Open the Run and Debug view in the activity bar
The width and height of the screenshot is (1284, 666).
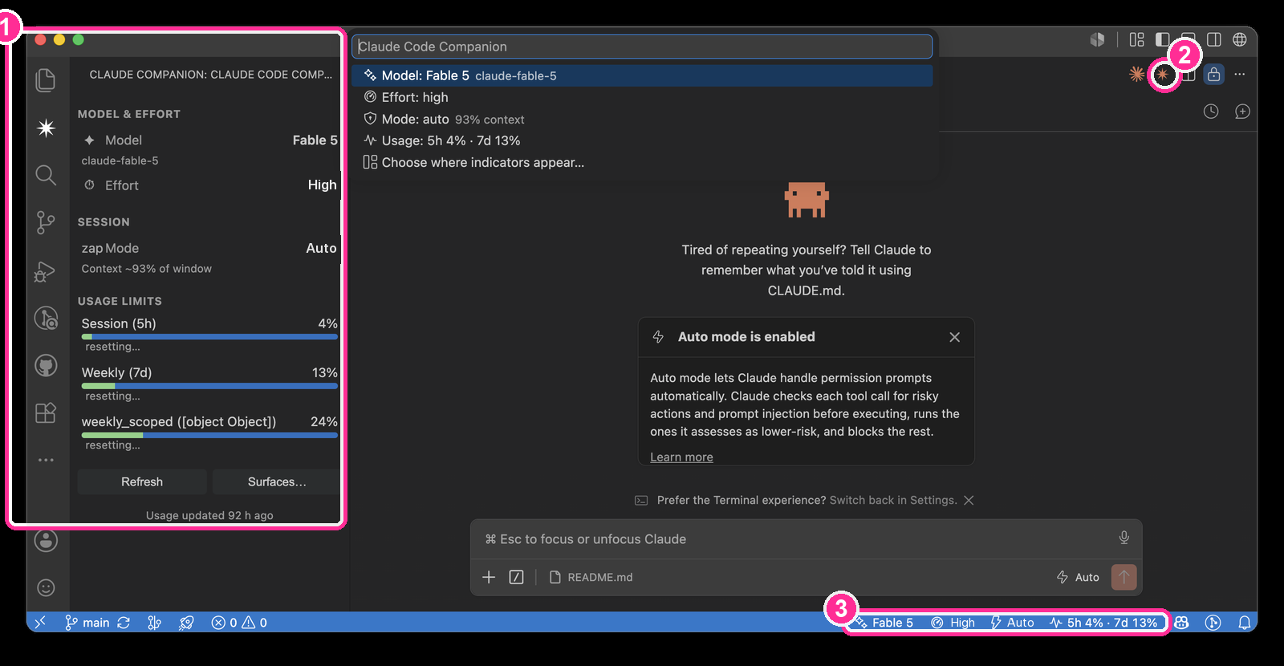[46, 271]
